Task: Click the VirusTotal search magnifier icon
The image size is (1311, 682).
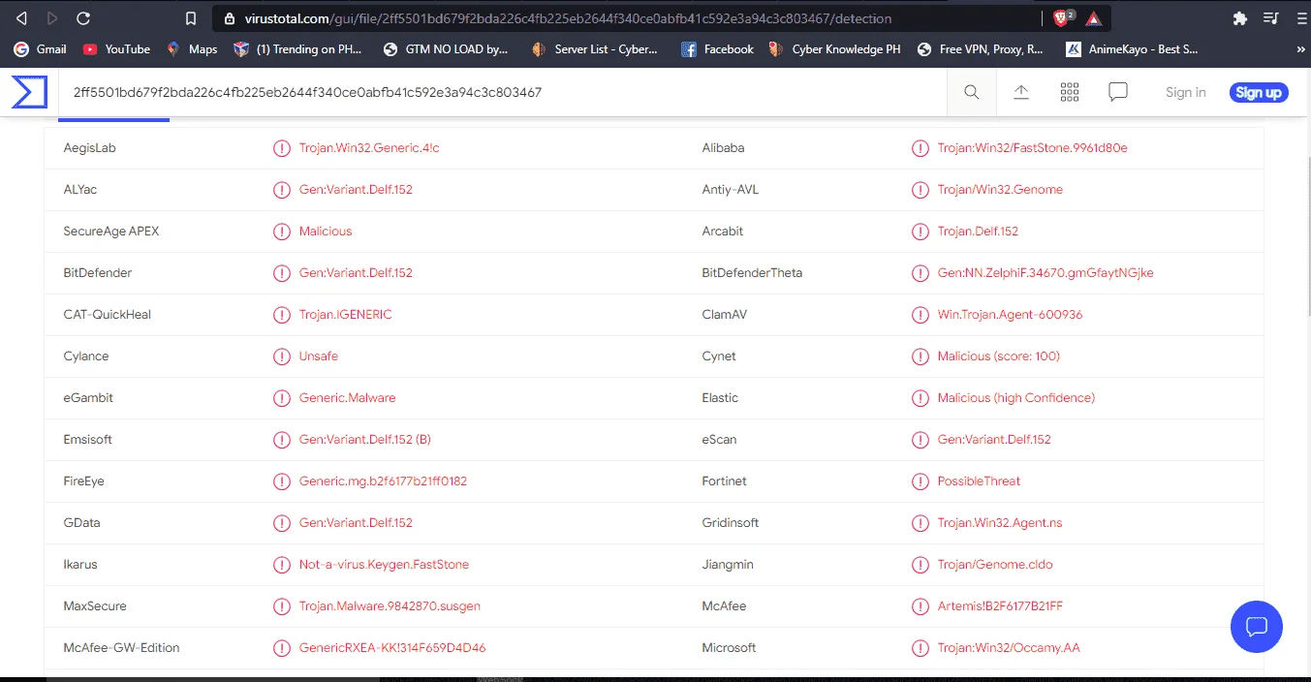Action: coord(972,92)
